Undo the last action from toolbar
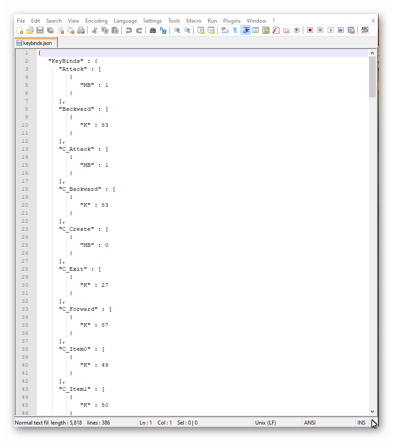This screenshot has width=393, height=441. click(x=128, y=30)
